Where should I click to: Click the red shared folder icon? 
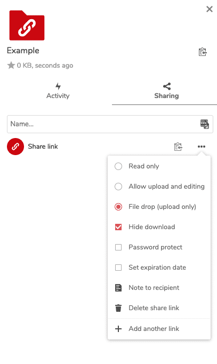pyautogui.click(x=27, y=25)
